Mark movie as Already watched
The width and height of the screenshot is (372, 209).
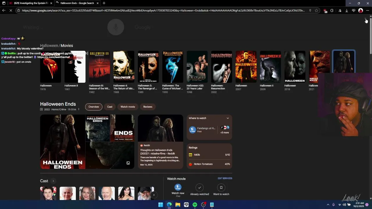point(199,188)
